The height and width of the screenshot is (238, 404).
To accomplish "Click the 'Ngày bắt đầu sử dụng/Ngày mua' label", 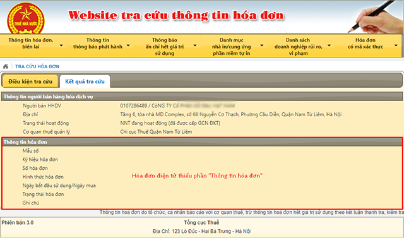I will click(59, 186).
